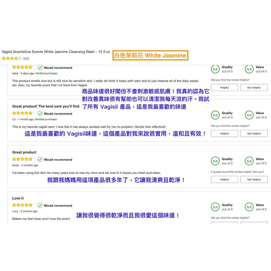Vote Not helpful on Susie's review

pyautogui.click(x=254, y=179)
